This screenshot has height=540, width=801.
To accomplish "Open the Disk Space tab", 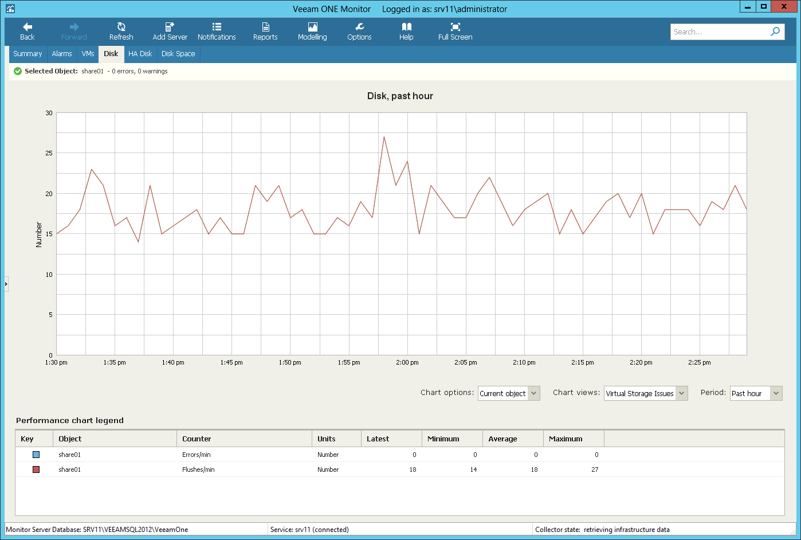I will coord(178,54).
